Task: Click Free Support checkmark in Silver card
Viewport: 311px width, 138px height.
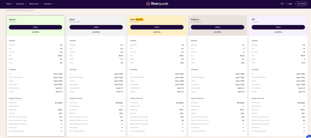Action: (122, 127)
